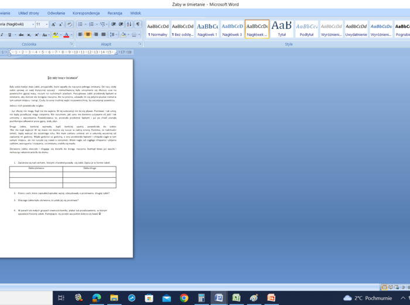This screenshot has width=410, height=305.
Task: Click the clear formatting icon
Action: click(x=70, y=25)
